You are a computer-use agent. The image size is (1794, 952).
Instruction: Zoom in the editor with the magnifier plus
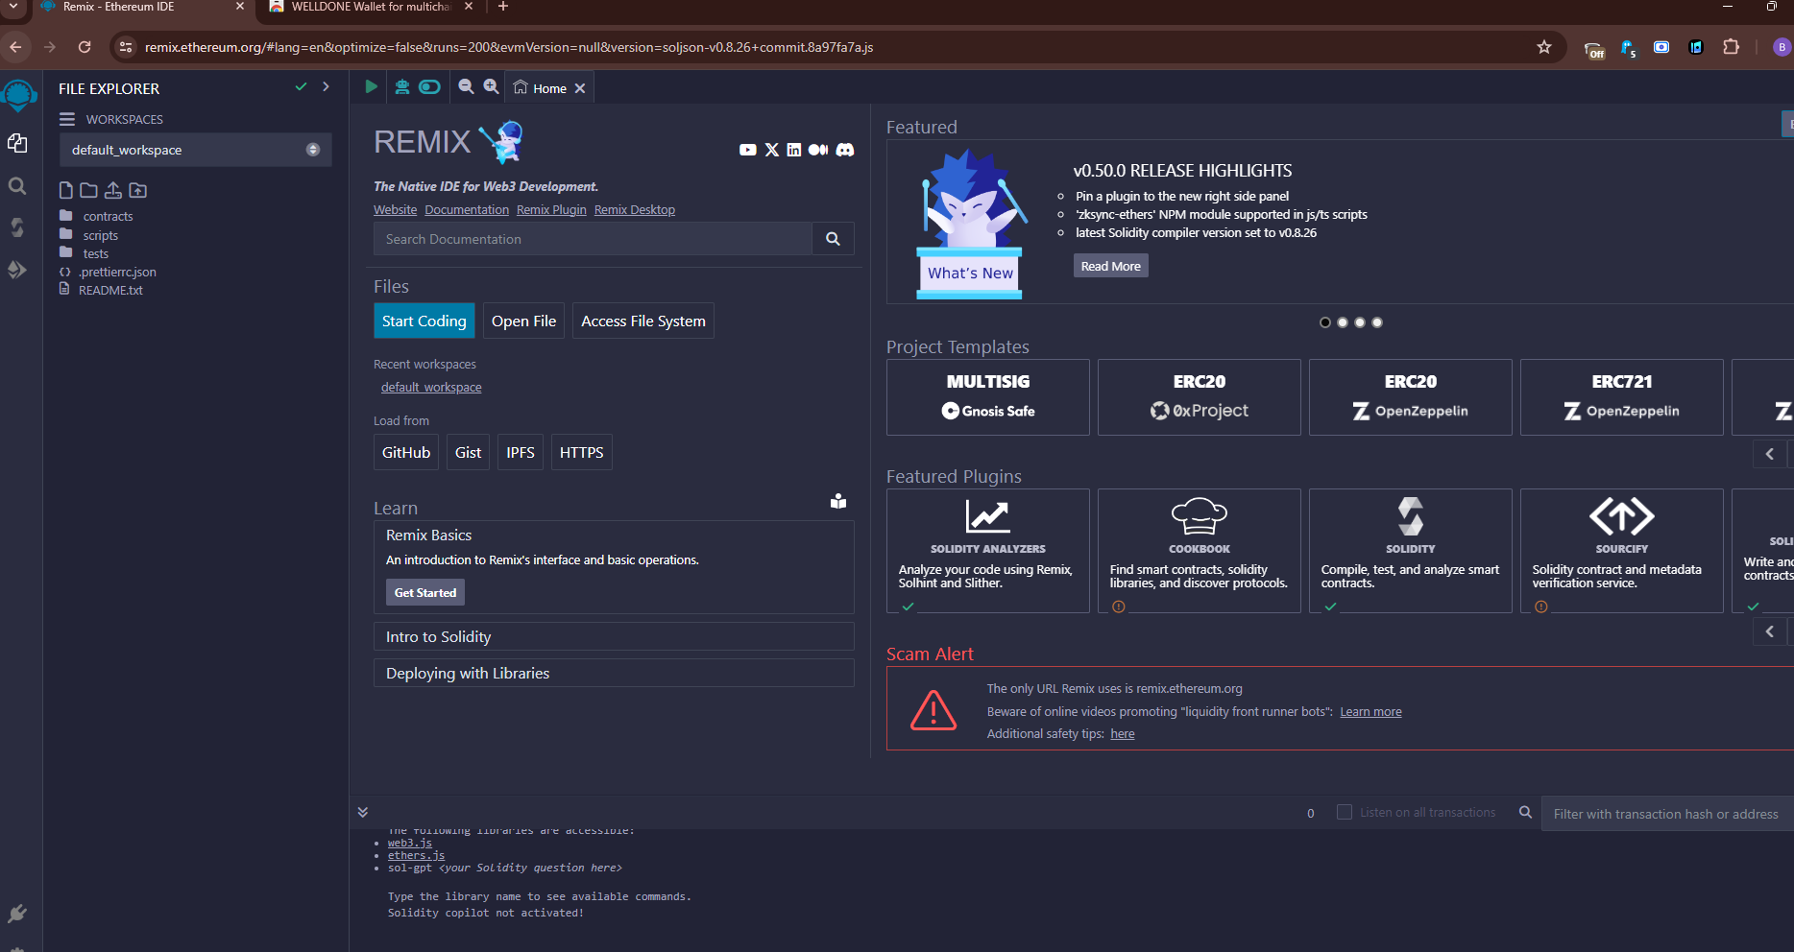491,86
